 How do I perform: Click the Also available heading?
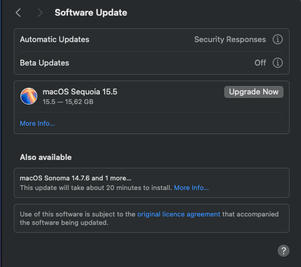click(46, 158)
